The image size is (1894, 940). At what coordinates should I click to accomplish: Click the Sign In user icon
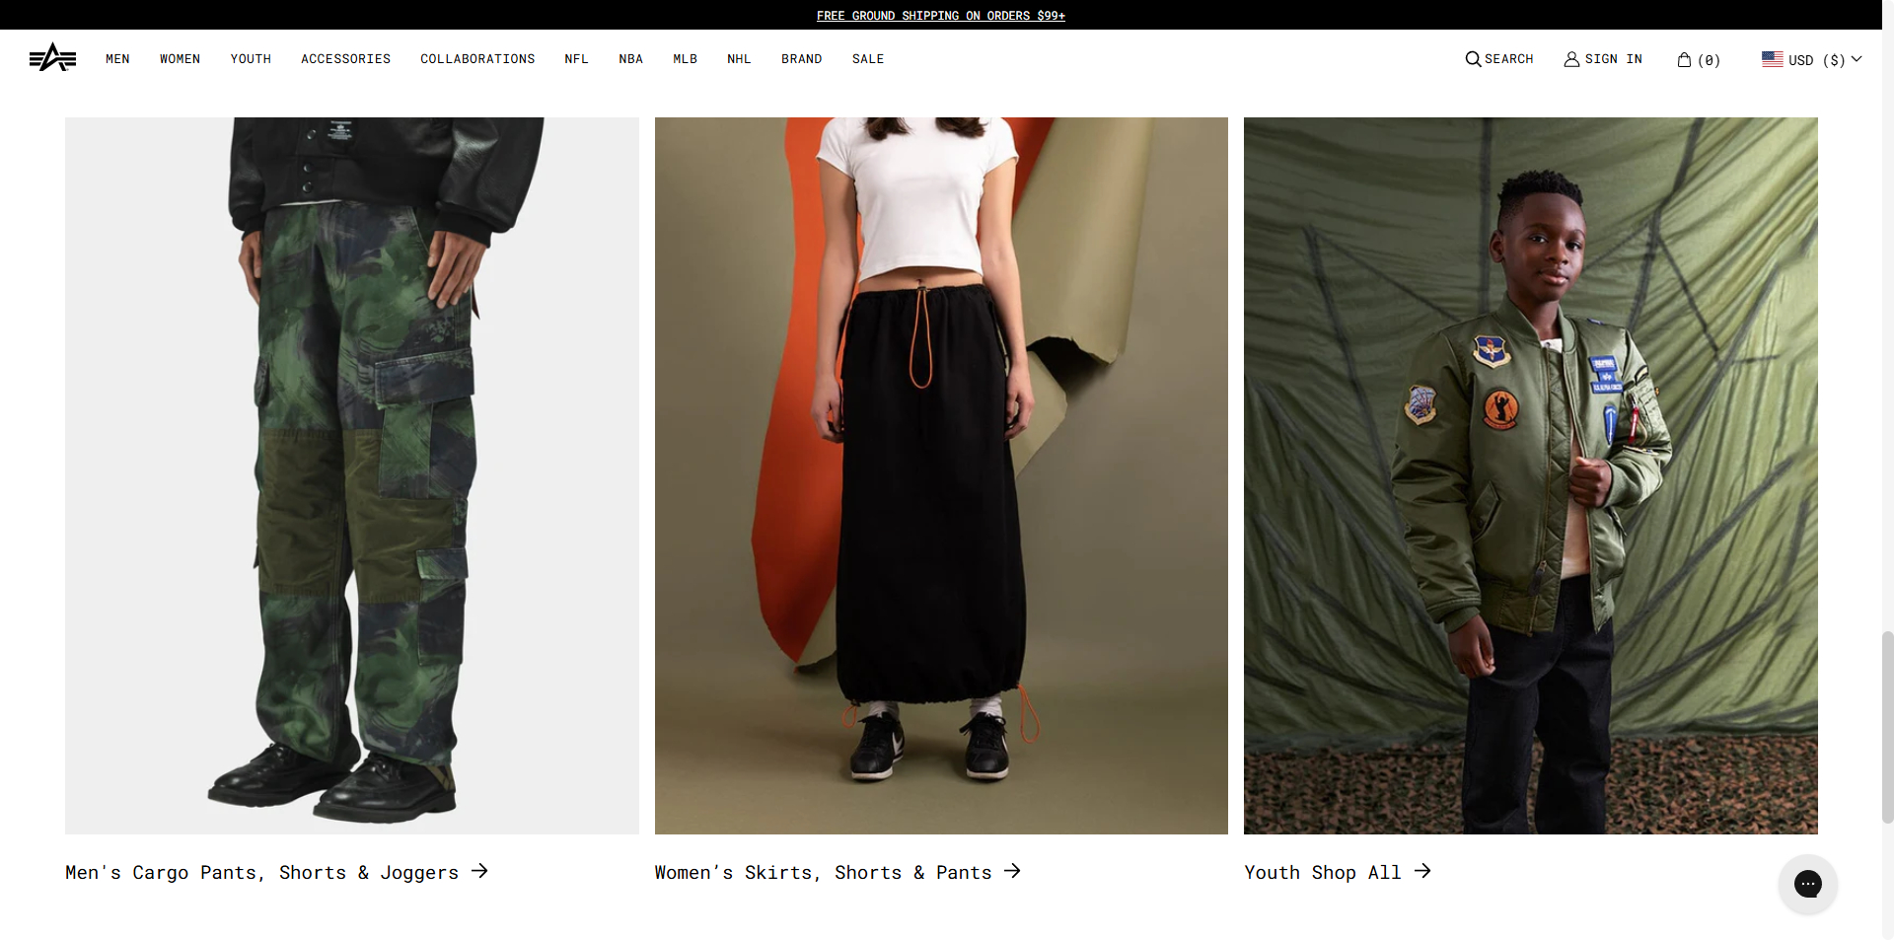pos(1571,59)
